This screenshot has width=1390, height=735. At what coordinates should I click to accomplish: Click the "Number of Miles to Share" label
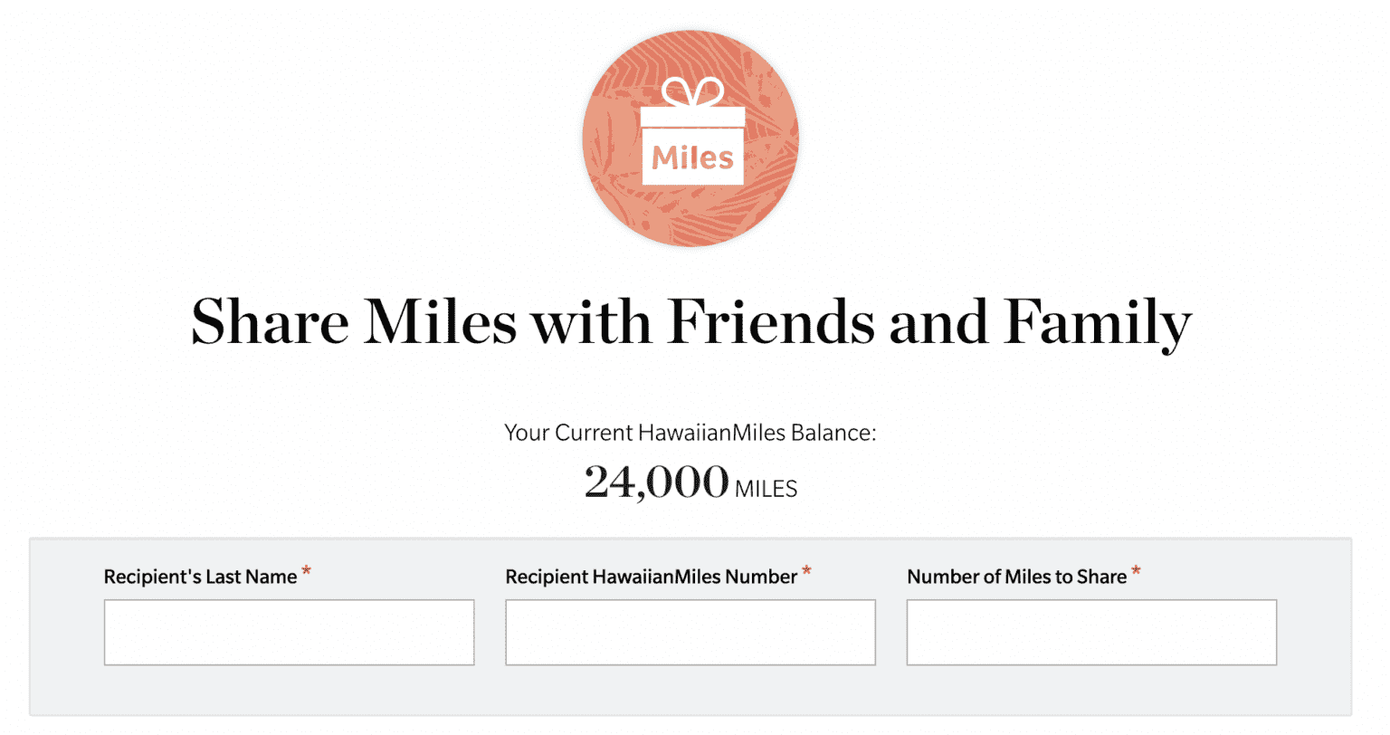pos(1016,577)
